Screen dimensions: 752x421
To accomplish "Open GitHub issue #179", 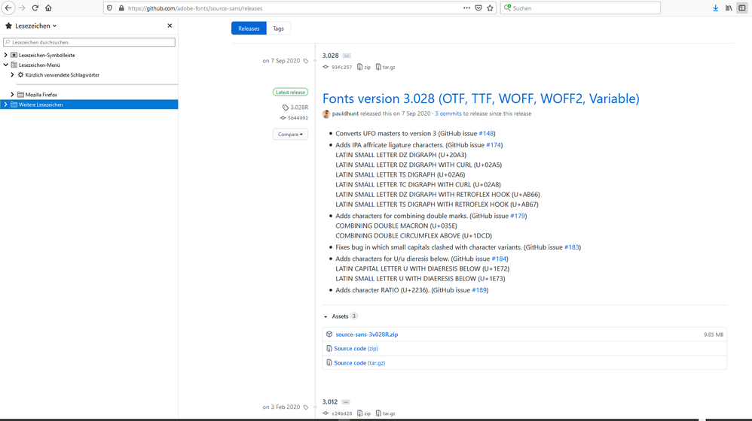I will click(518, 216).
